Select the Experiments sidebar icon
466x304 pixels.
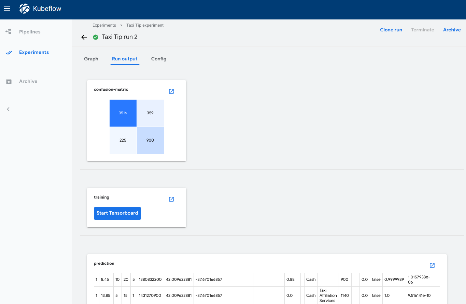coord(9,53)
